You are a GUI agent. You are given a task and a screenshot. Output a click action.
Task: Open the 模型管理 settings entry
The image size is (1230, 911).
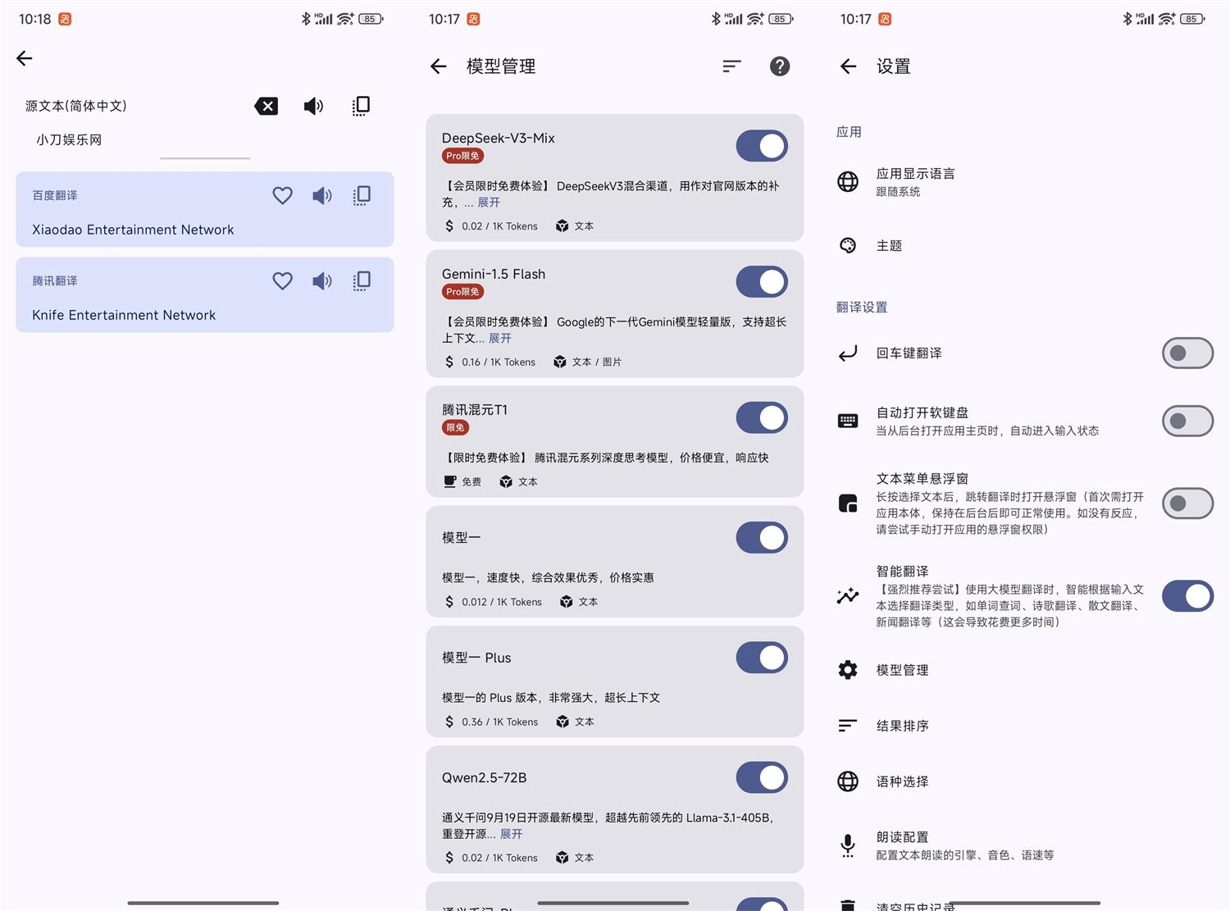click(902, 669)
